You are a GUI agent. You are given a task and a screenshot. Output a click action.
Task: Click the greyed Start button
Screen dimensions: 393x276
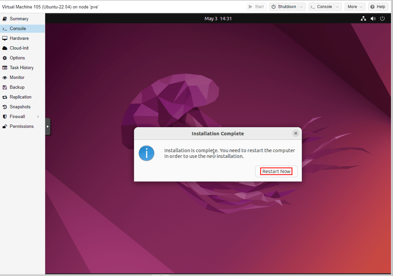256,7
